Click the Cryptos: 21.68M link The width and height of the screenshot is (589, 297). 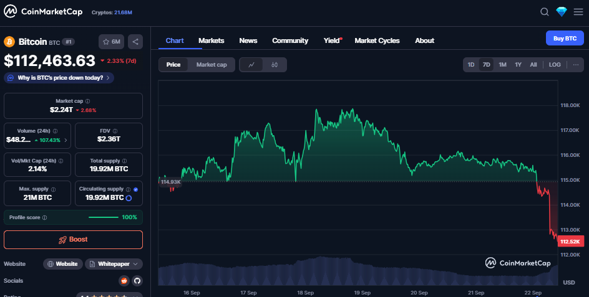pos(112,12)
